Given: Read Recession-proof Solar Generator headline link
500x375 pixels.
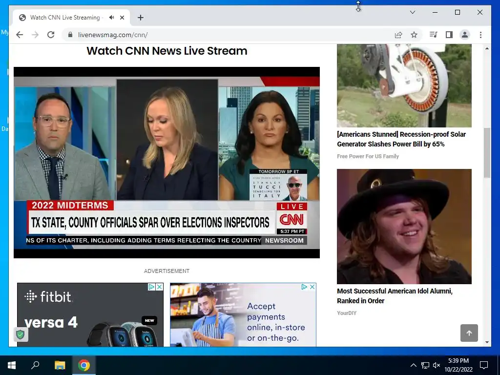Looking at the screenshot, I should pos(401,139).
